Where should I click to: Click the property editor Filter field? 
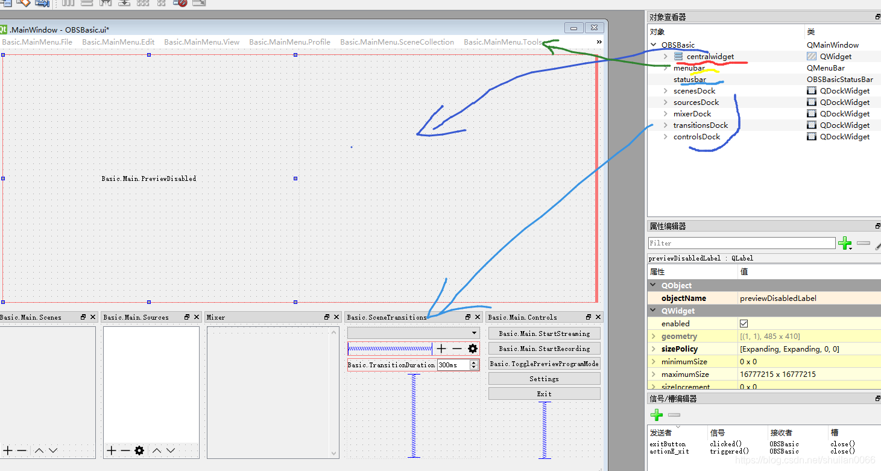click(x=742, y=243)
